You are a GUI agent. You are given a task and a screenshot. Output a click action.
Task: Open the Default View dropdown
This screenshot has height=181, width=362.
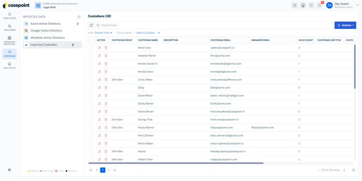click(104, 33)
